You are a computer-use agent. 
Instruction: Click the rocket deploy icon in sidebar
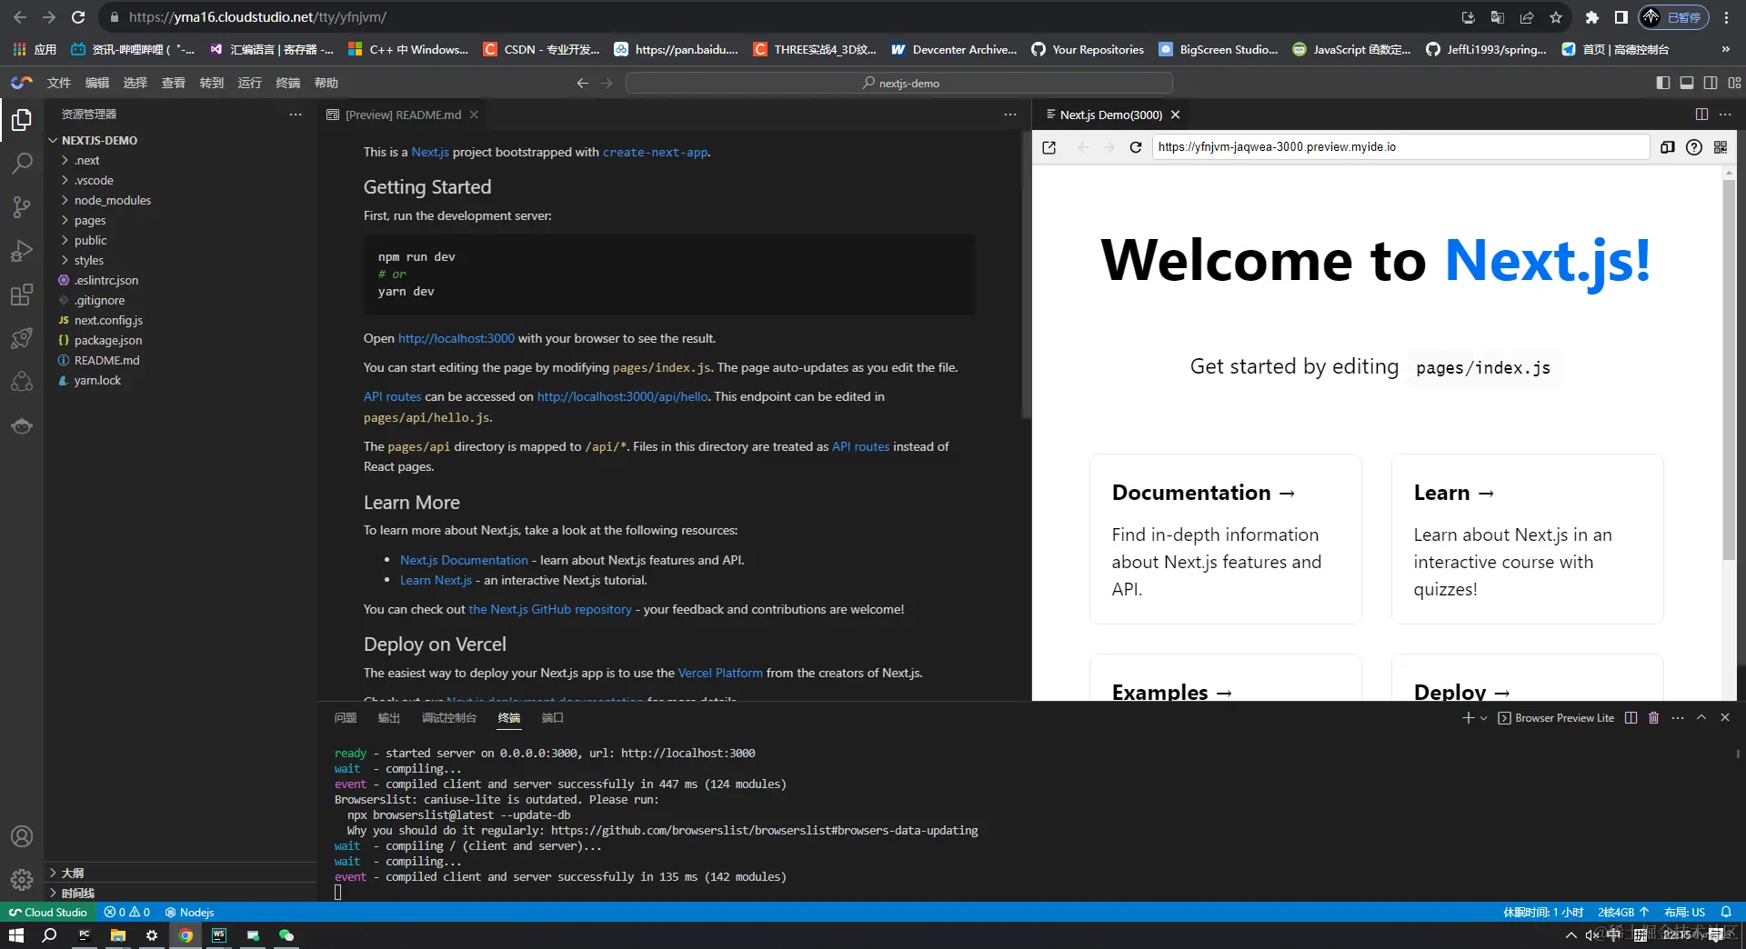pyautogui.click(x=22, y=338)
